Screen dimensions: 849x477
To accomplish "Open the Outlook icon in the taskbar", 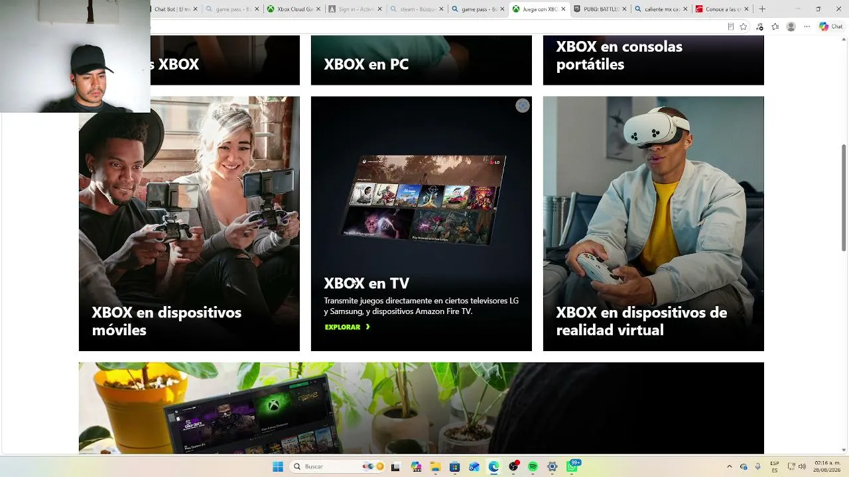I will [x=474, y=466].
